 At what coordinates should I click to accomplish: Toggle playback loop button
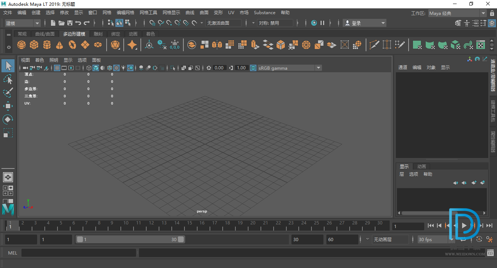tap(464, 239)
